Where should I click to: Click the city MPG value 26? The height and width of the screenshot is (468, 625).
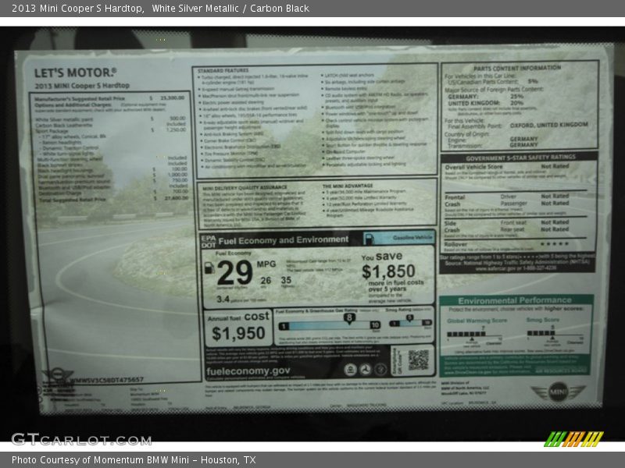[266, 281]
